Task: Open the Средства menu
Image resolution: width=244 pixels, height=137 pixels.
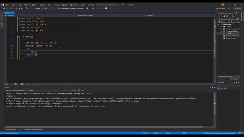Action: 64,5
